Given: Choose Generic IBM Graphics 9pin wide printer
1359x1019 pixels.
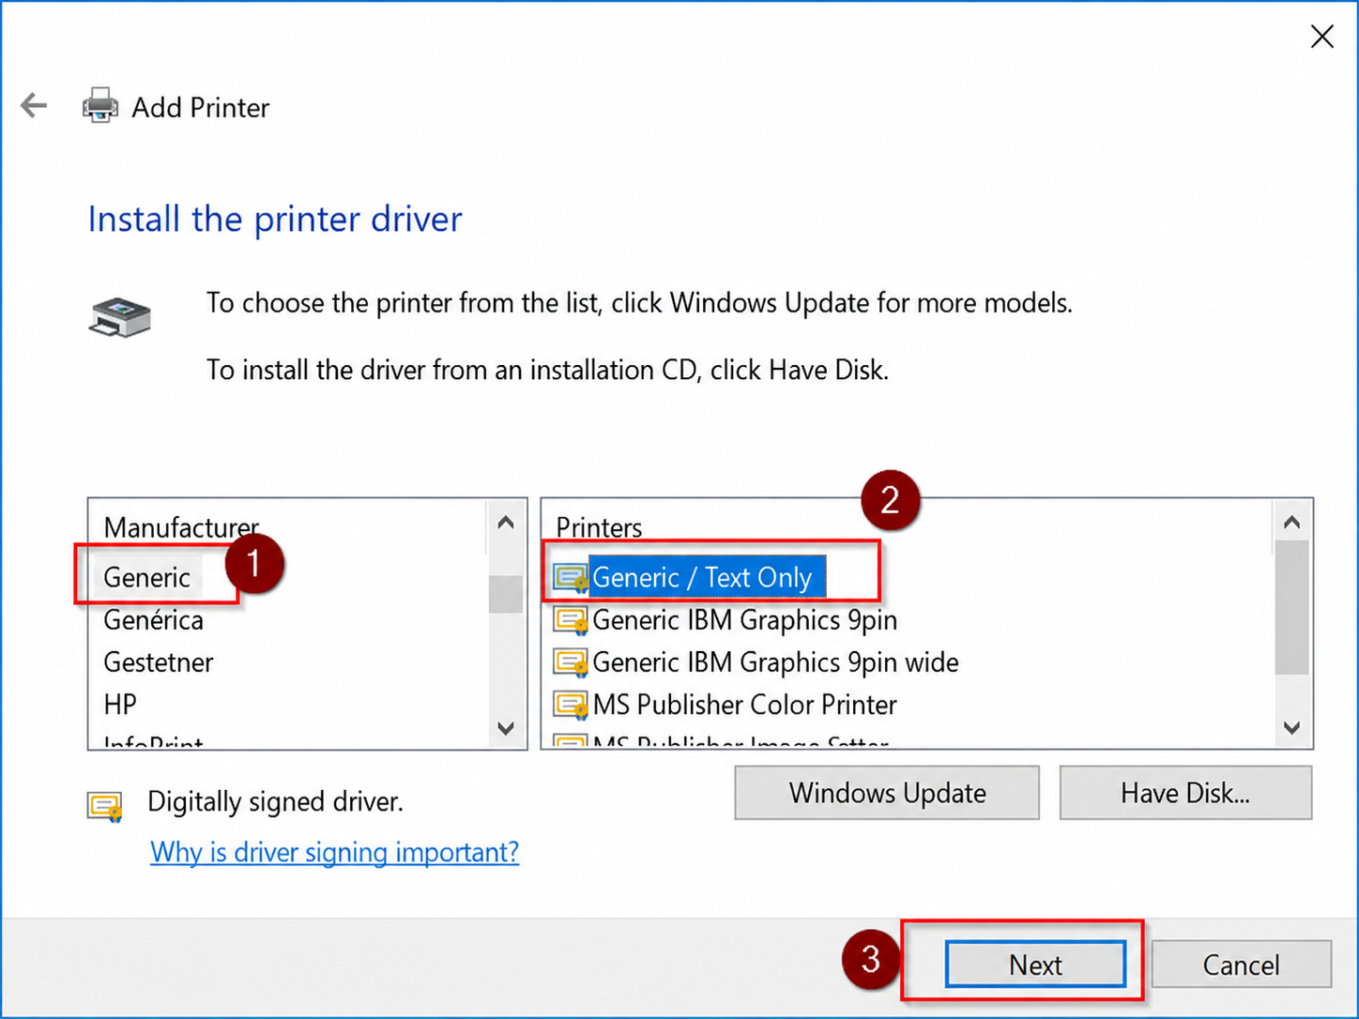Looking at the screenshot, I should tap(775, 662).
